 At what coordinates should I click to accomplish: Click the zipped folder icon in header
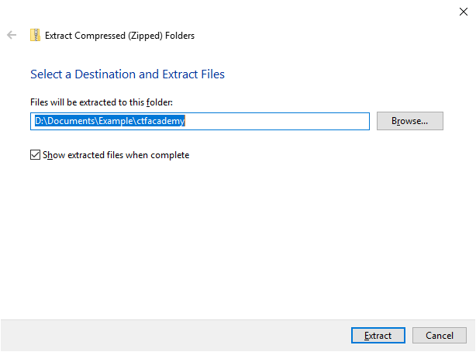pyautogui.click(x=35, y=35)
